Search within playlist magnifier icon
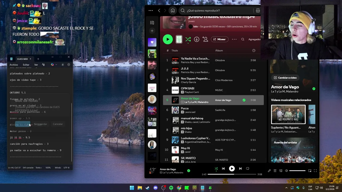 click(x=243, y=39)
